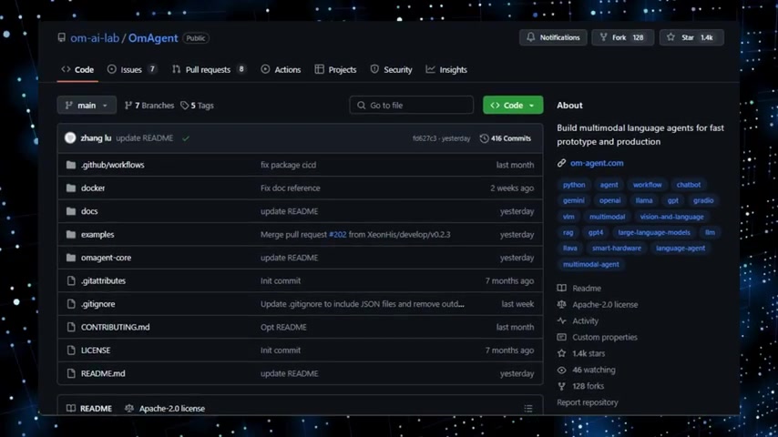This screenshot has height=437, width=778.
Task: Open the update README commit message
Action: click(144, 137)
